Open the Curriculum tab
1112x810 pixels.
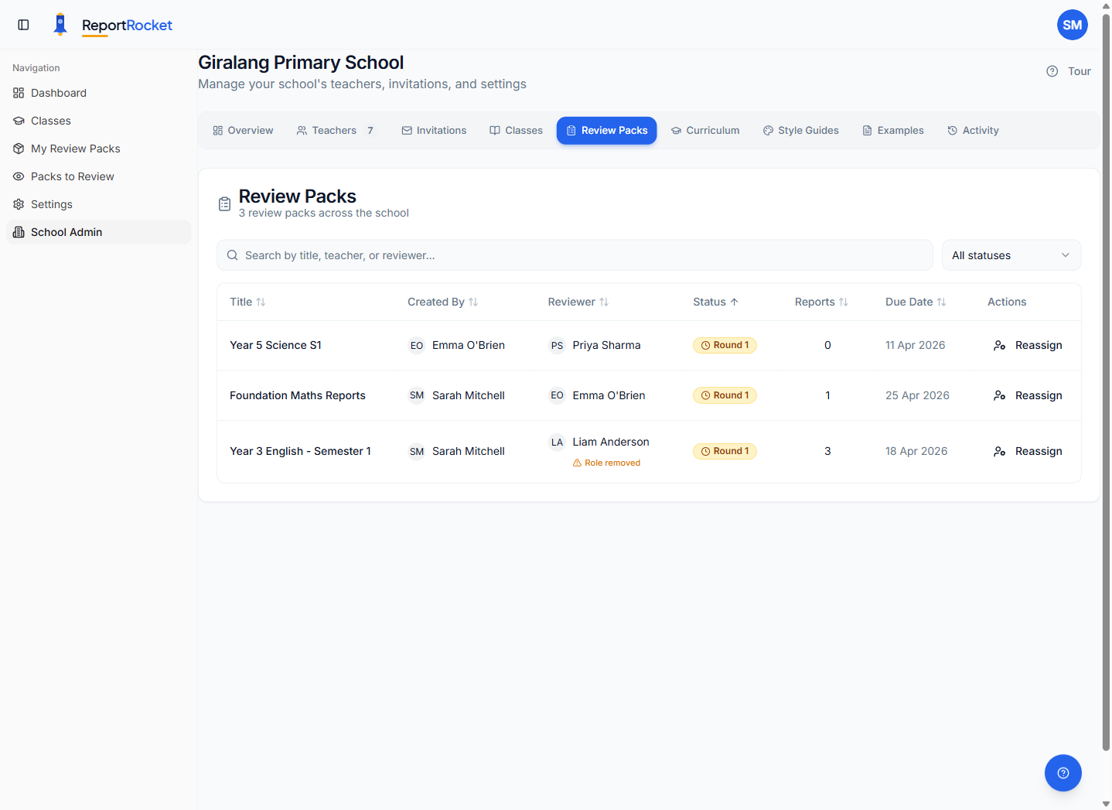[704, 130]
